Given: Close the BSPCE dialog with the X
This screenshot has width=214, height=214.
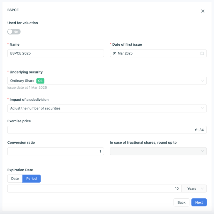Looking at the screenshot, I should [203, 11].
